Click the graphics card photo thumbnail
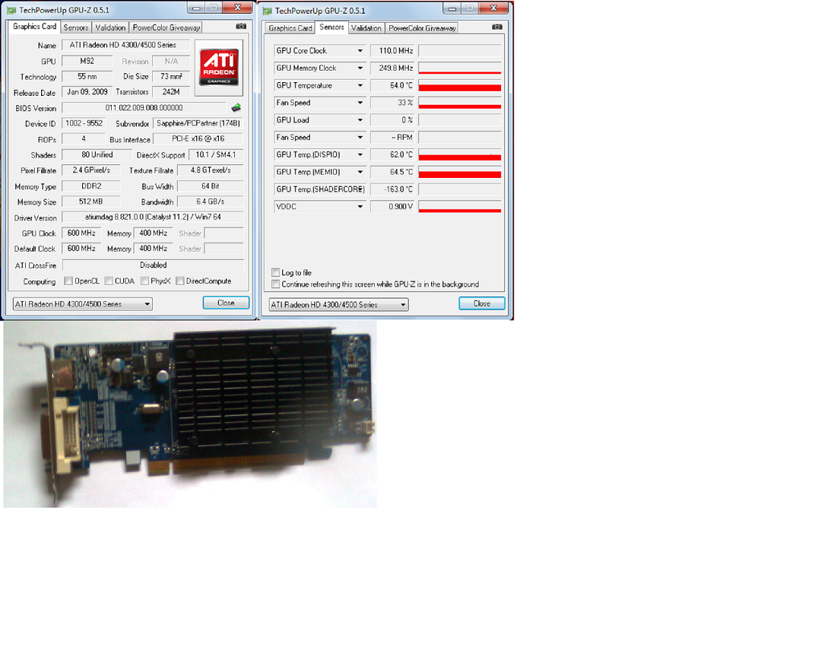This screenshot has width=821, height=657. tap(190, 414)
